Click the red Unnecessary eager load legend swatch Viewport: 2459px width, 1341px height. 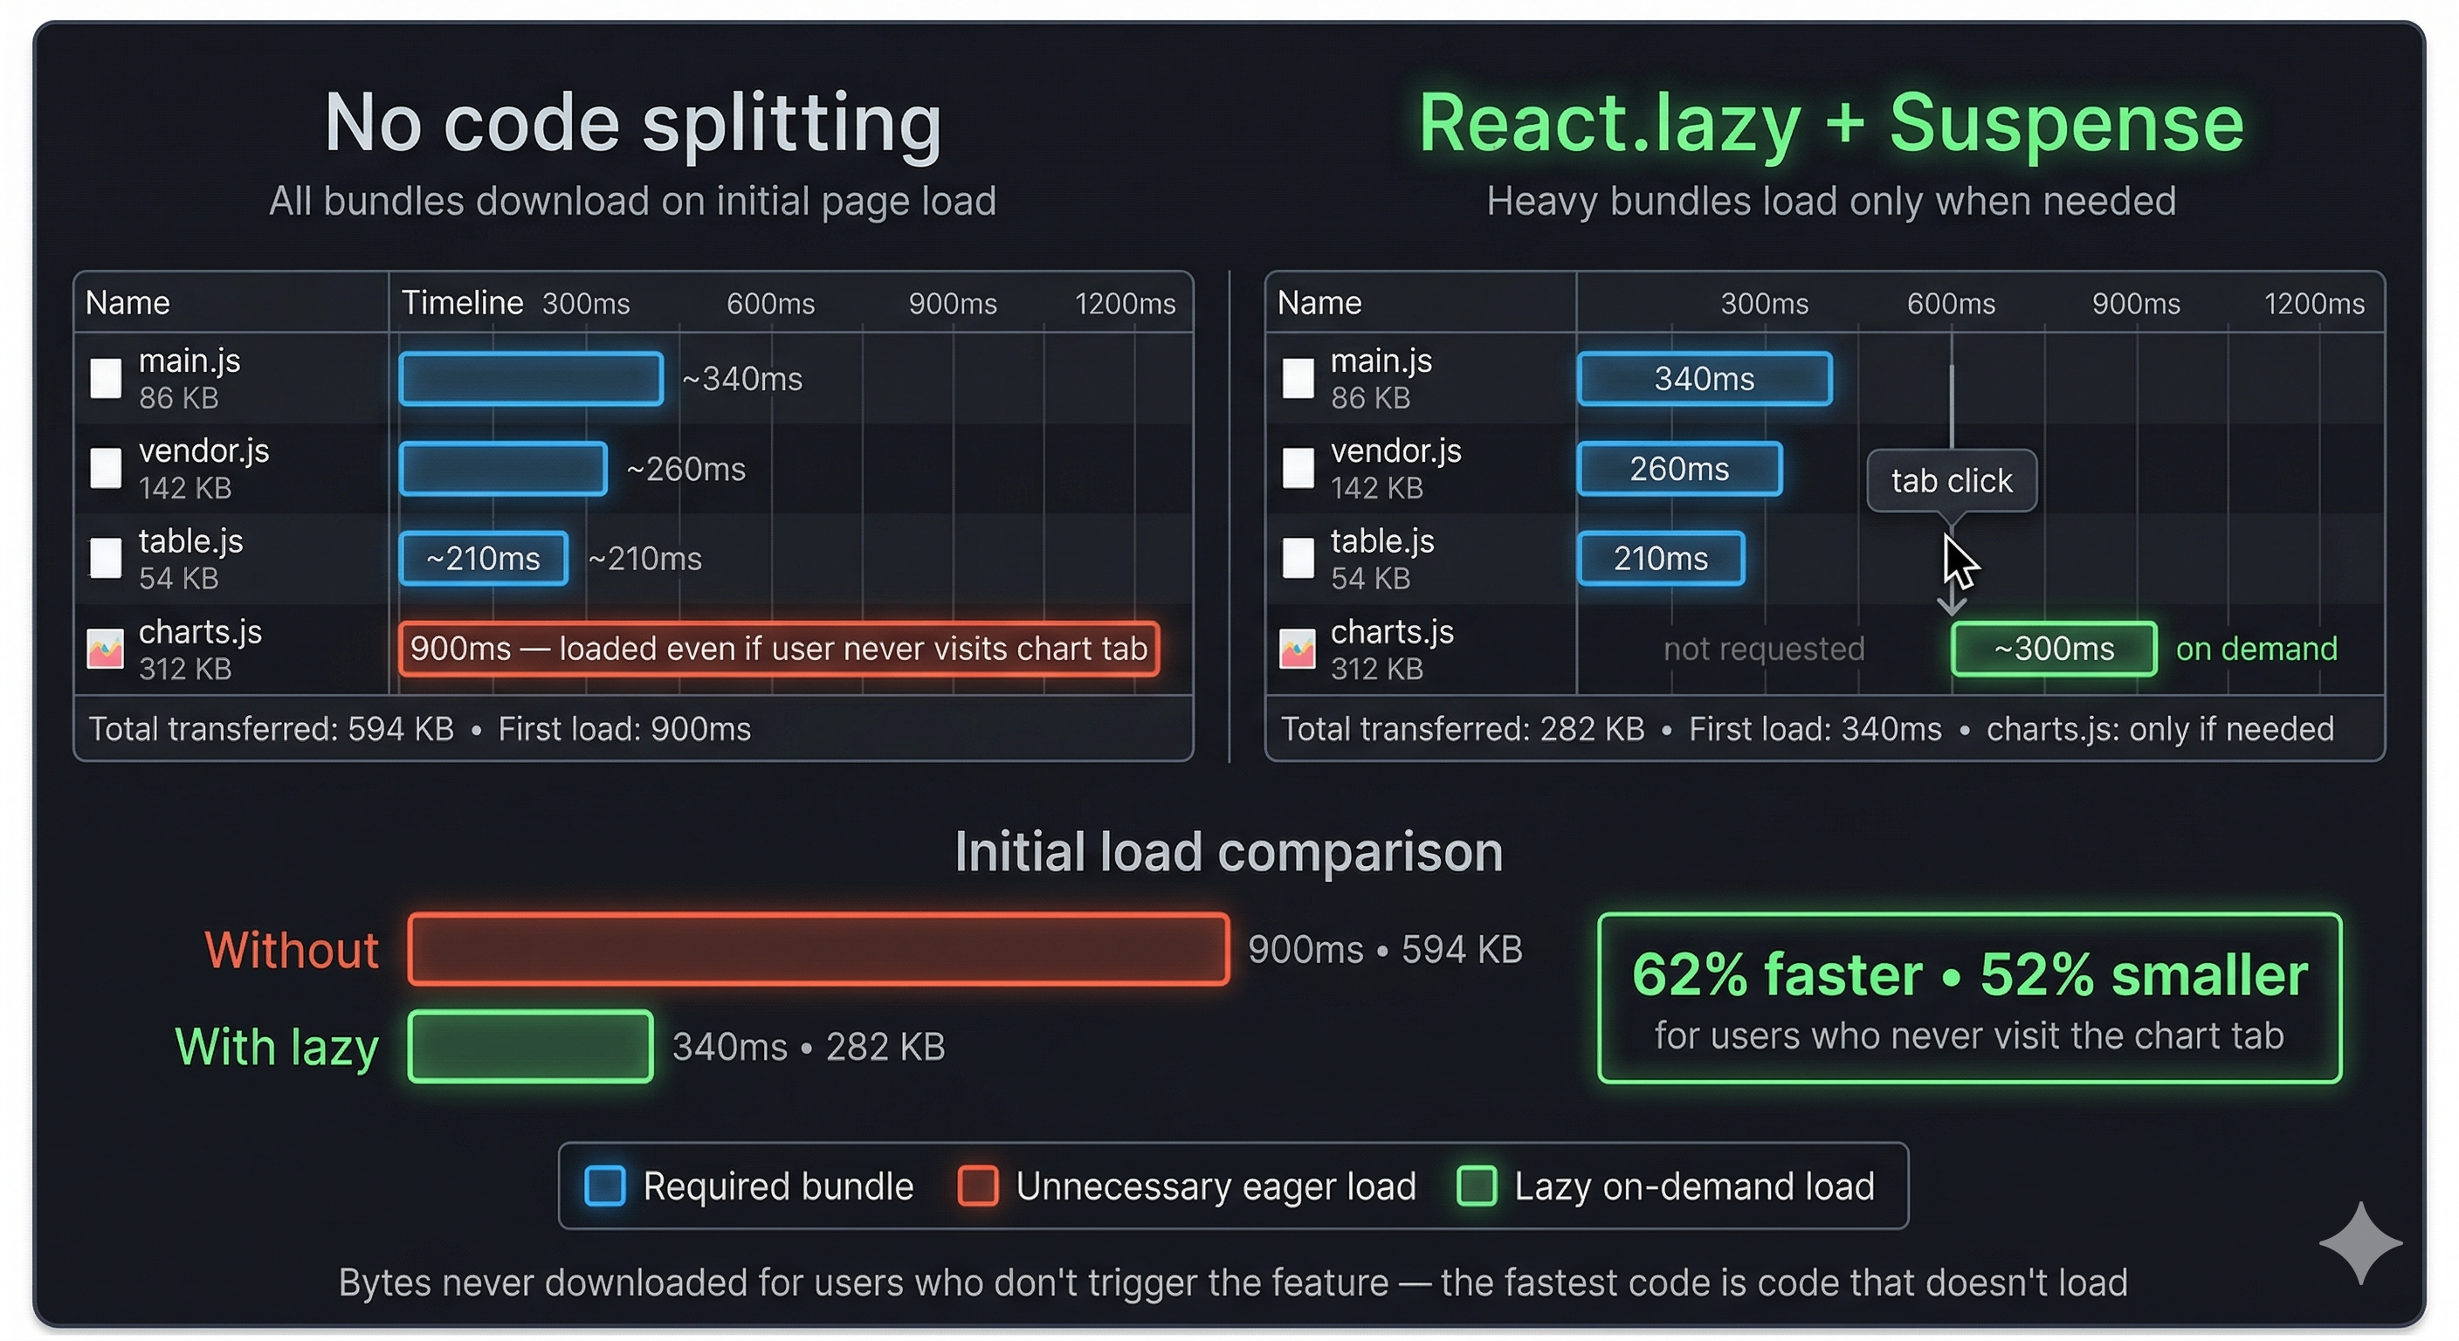point(978,1186)
